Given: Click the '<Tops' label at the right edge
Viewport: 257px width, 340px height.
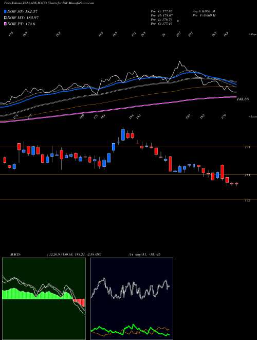Looking at the screenshot, I should click(x=252, y=35).
